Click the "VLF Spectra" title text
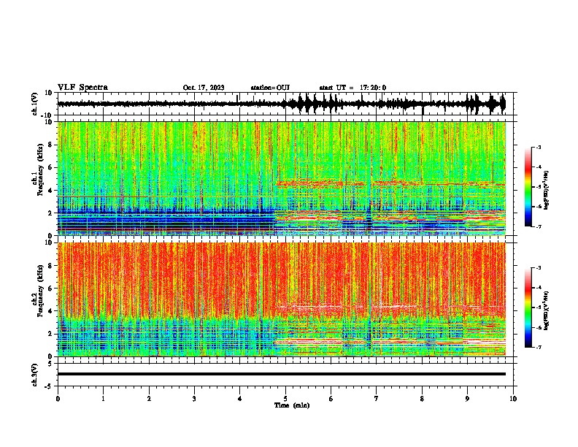The image size is (578, 447). click(82, 87)
